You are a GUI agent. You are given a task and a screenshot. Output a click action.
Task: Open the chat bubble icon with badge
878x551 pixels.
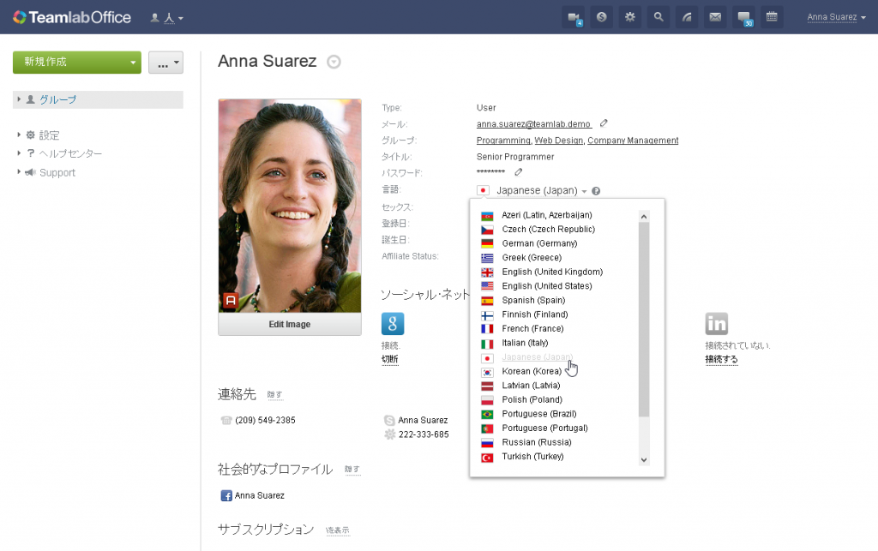[x=743, y=17]
